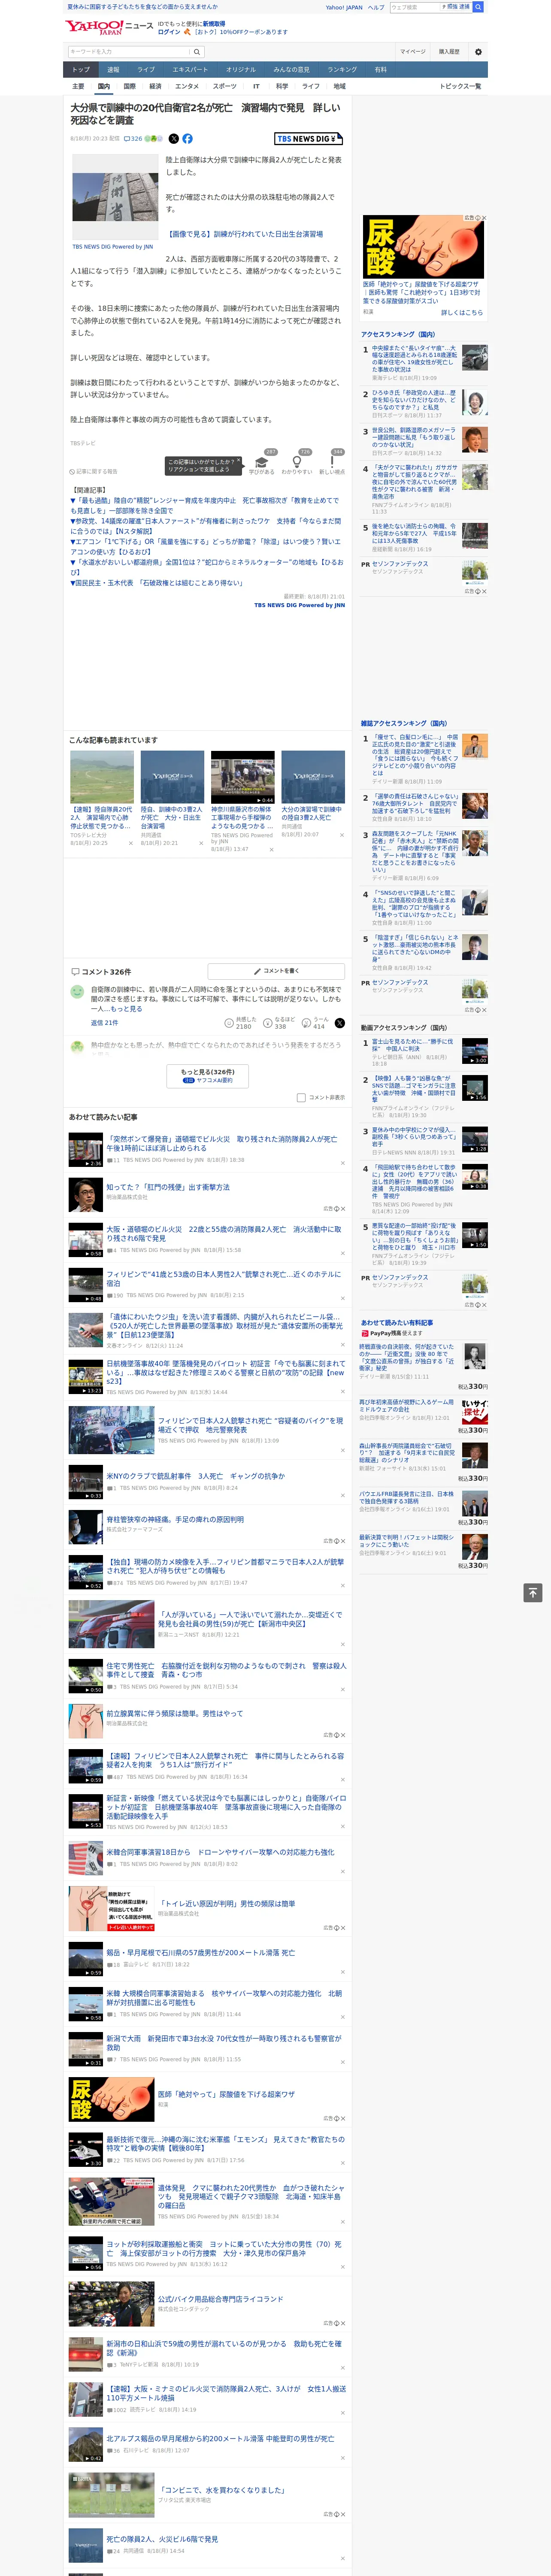
Task: Click the scroll-to-top arrow button
Action: [x=533, y=1592]
